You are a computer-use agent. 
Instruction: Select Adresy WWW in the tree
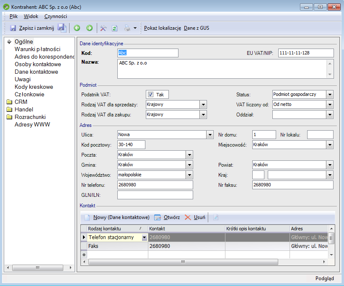tap(32, 124)
